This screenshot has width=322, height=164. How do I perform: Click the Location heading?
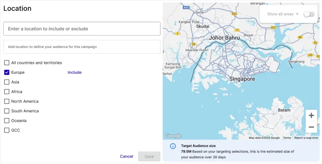[x=18, y=9]
